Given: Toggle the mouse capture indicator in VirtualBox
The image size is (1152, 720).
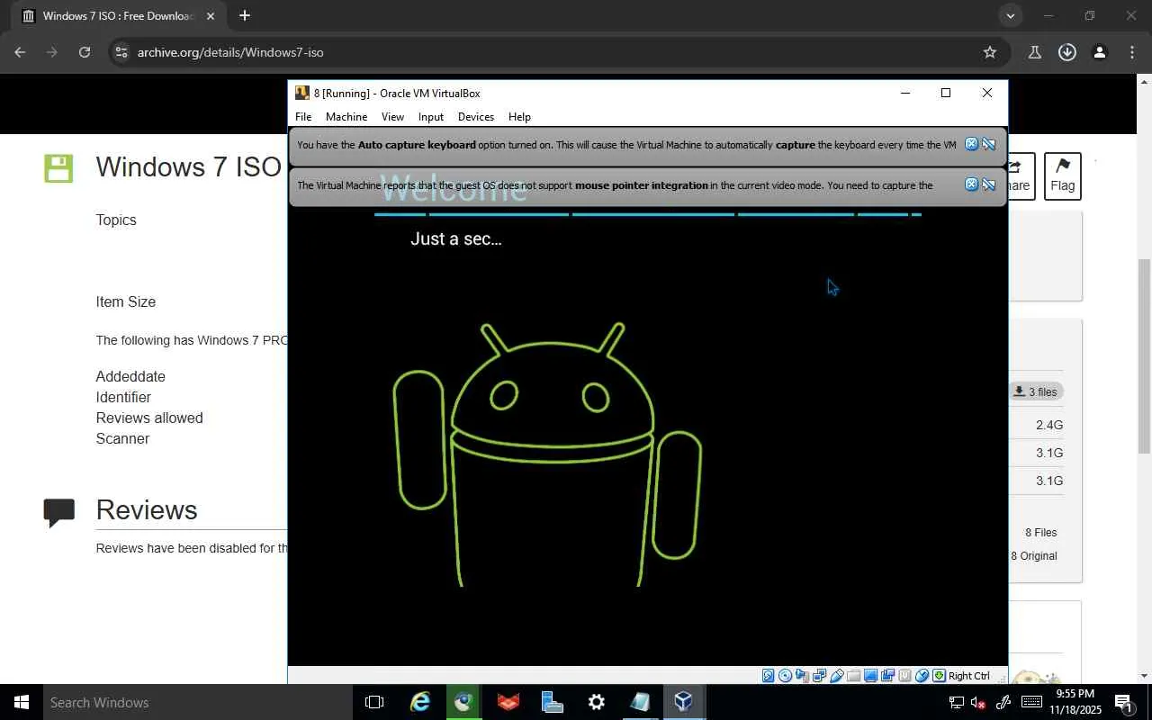Looking at the screenshot, I should (x=922, y=676).
